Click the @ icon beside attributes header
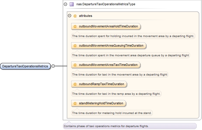 coord(75,16)
